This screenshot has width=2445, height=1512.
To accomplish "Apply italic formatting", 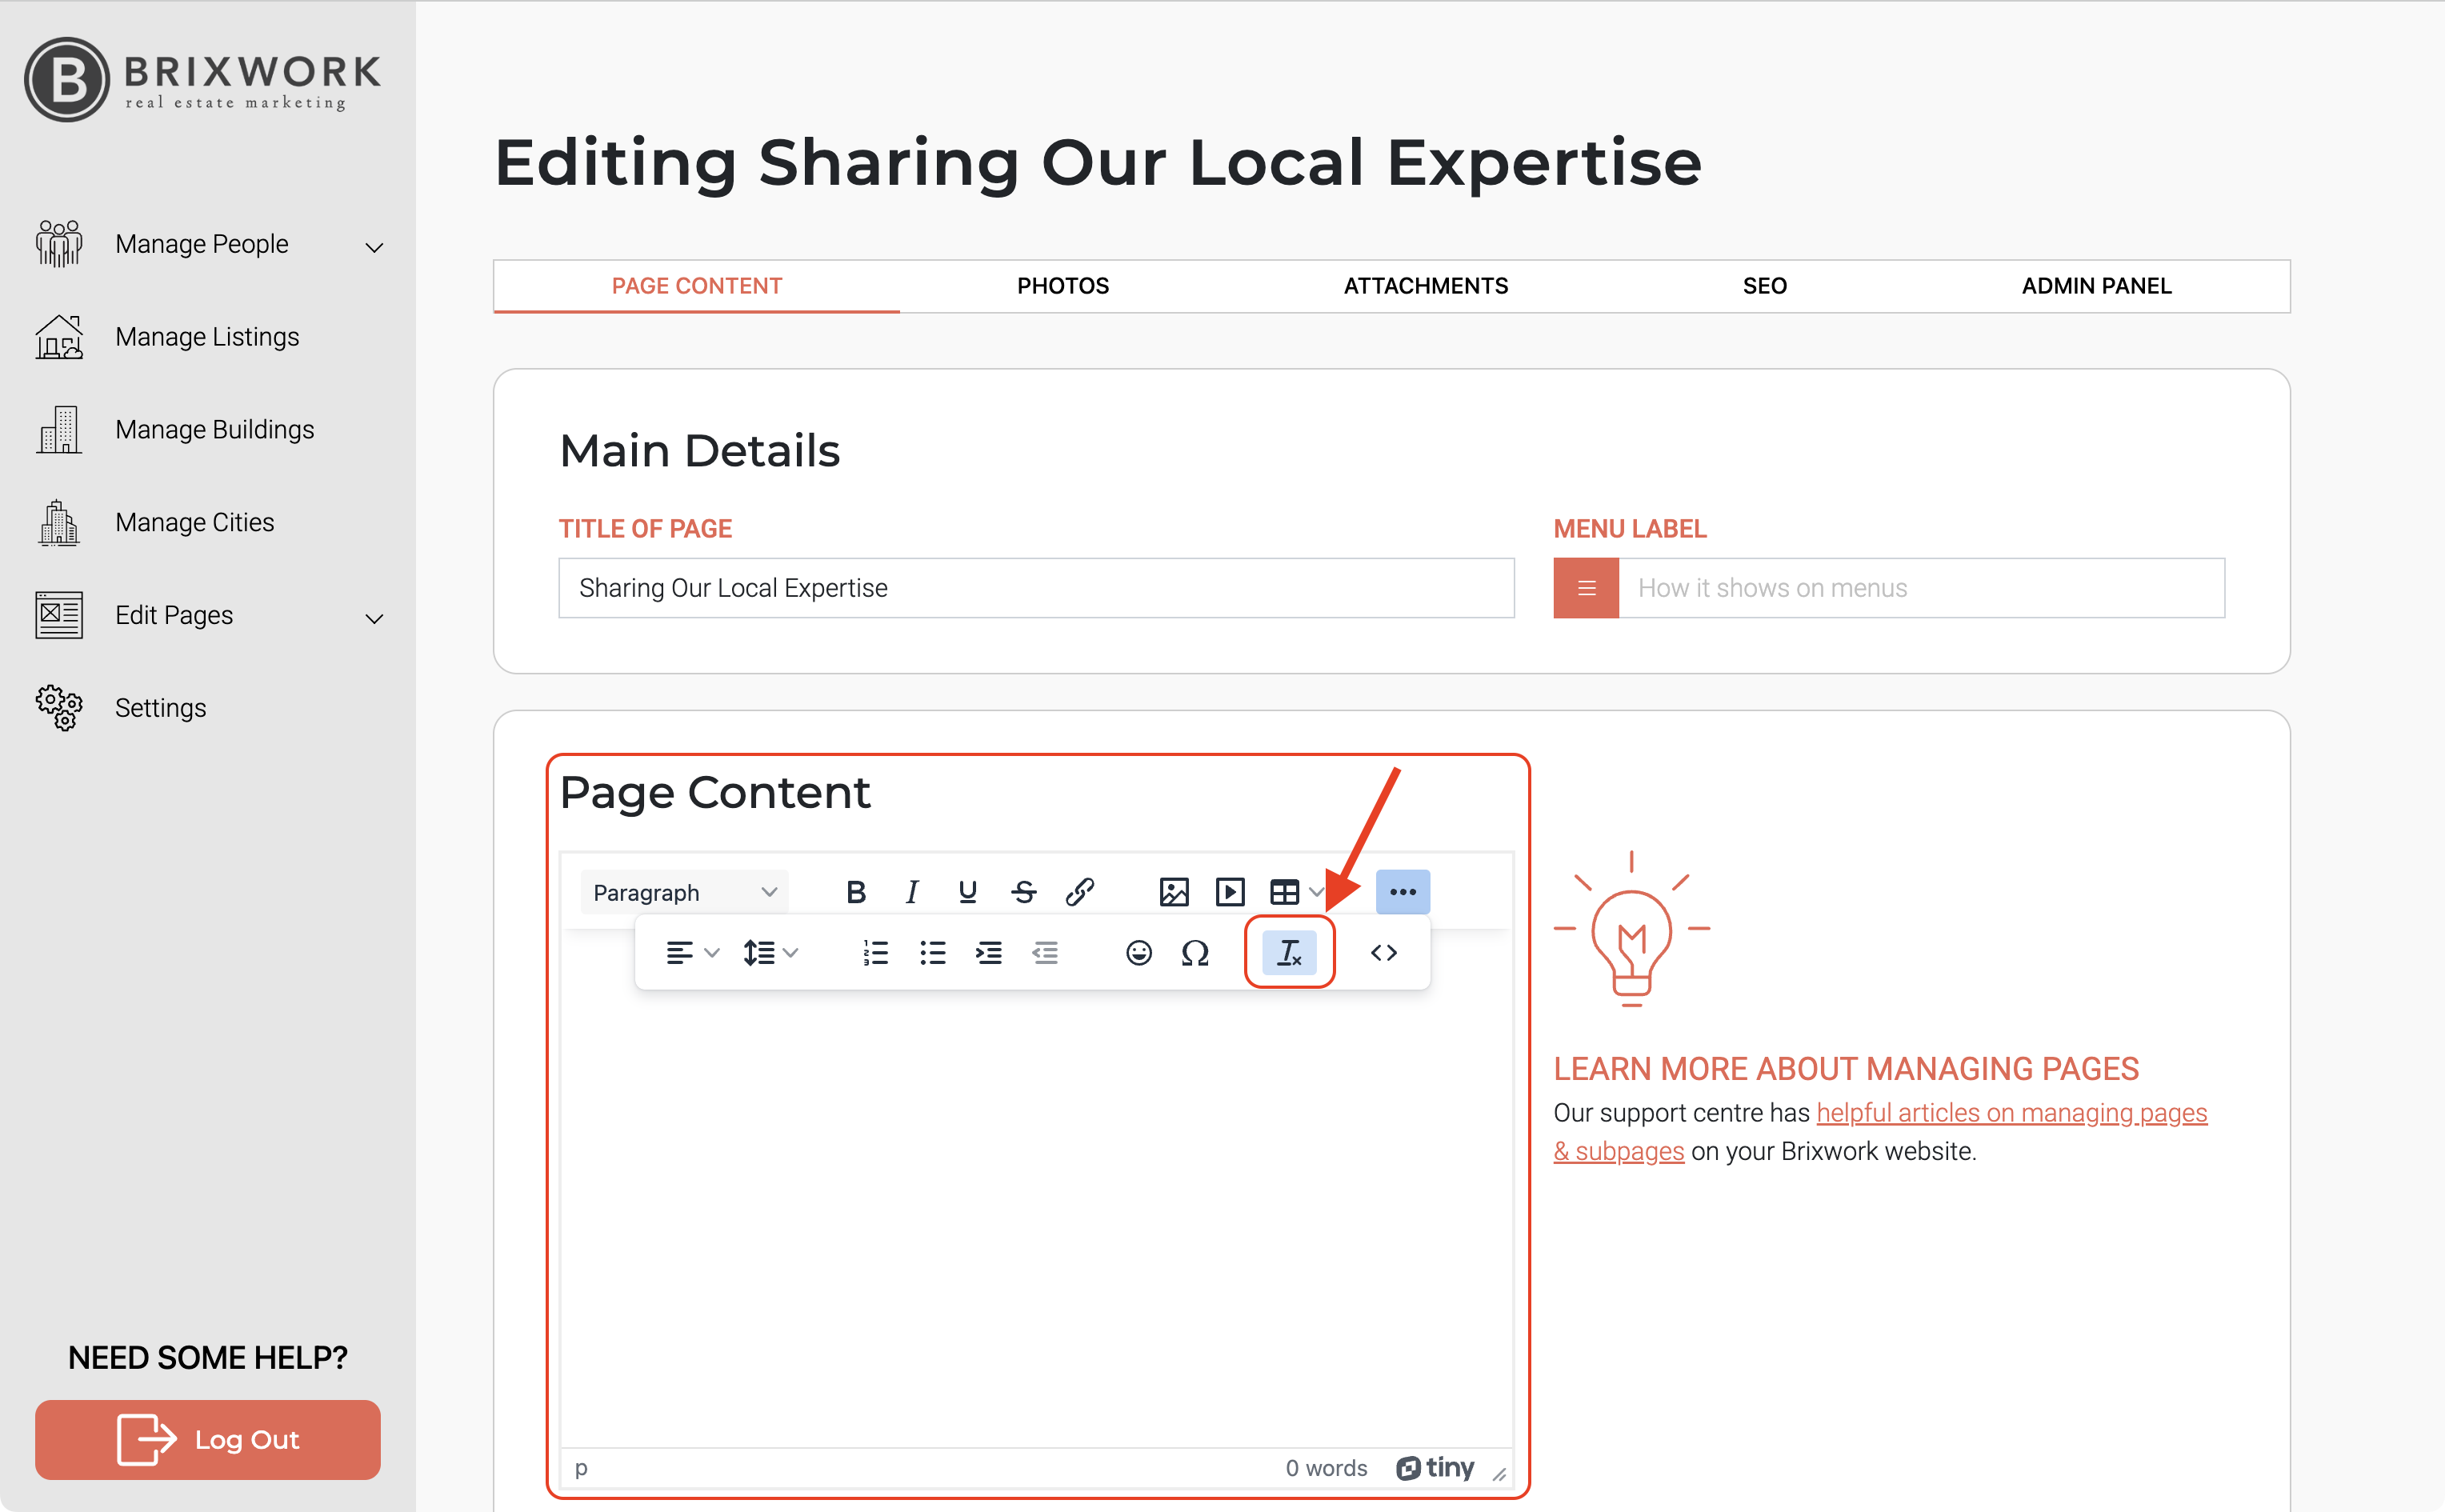I will point(911,891).
